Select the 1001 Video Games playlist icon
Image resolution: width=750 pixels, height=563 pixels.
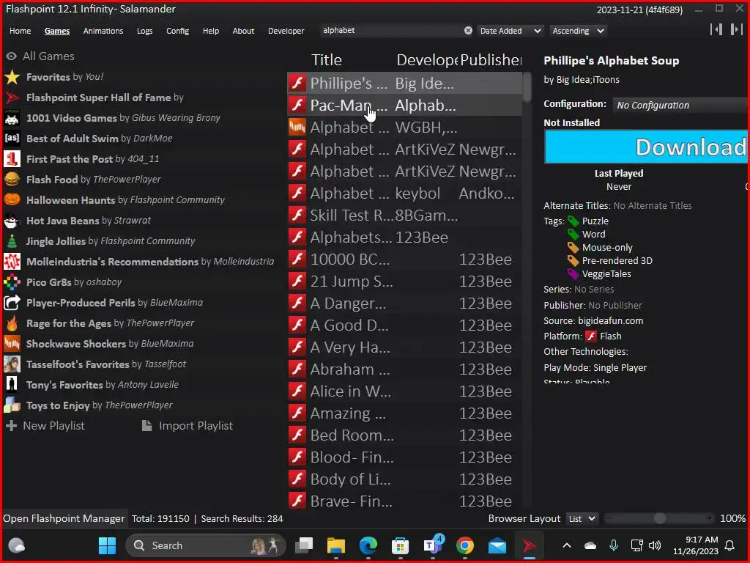[x=12, y=118]
